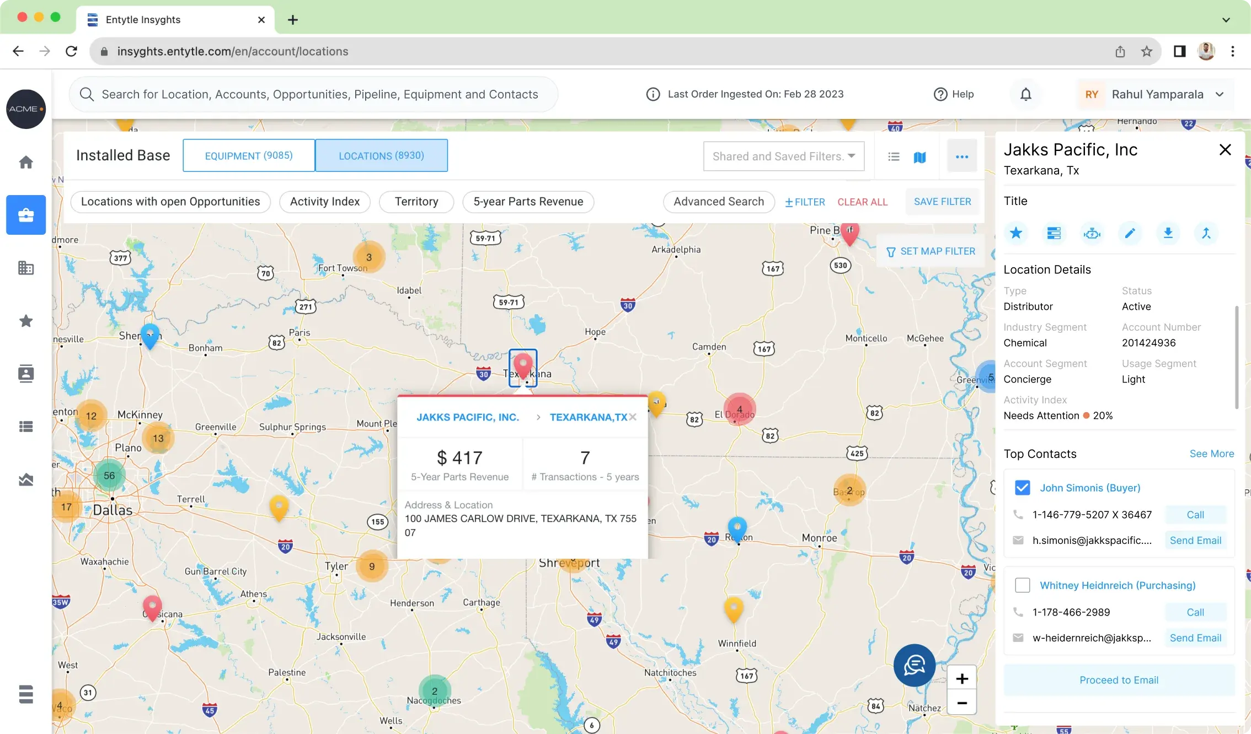Click the last order info icon
This screenshot has width=1251, height=734.
(x=653, y=94)
